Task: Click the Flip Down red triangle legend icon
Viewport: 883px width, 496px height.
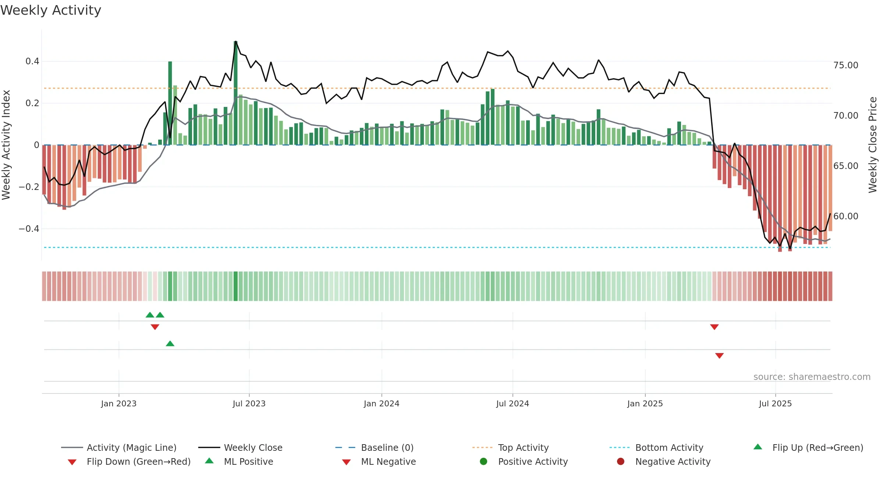Action: (72, 462)
